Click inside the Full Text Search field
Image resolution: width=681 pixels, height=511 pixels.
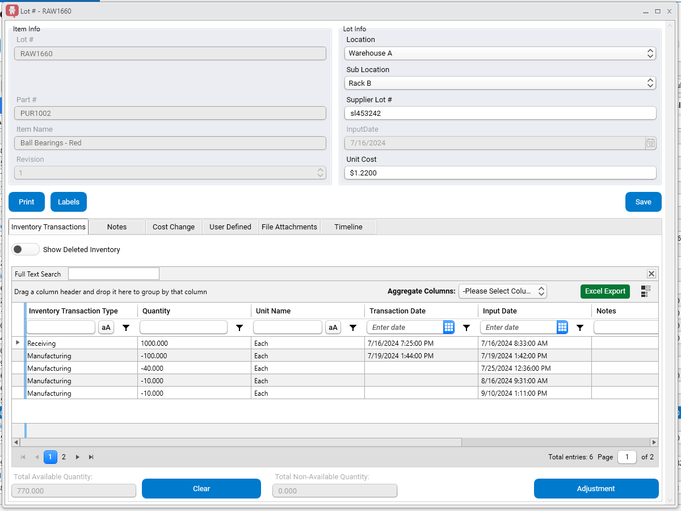[x=113, y=273]
